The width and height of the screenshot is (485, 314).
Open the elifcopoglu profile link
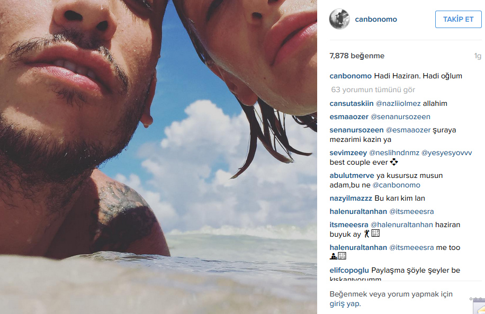(x=349, y=270)
